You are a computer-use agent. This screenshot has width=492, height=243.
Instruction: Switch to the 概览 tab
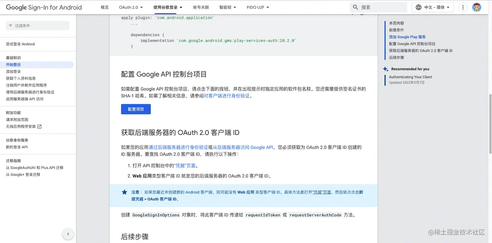coord(104,7)
